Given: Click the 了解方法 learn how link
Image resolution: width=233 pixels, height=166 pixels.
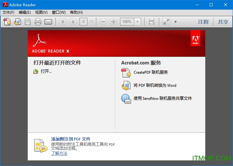Looking at the screenshot, I should click(x=59, y=153).
